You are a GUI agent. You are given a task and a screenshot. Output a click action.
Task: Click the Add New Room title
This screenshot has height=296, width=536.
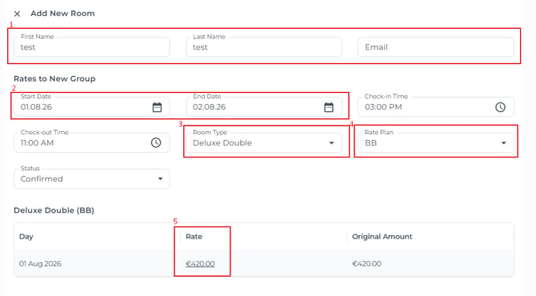click(62, 14)
